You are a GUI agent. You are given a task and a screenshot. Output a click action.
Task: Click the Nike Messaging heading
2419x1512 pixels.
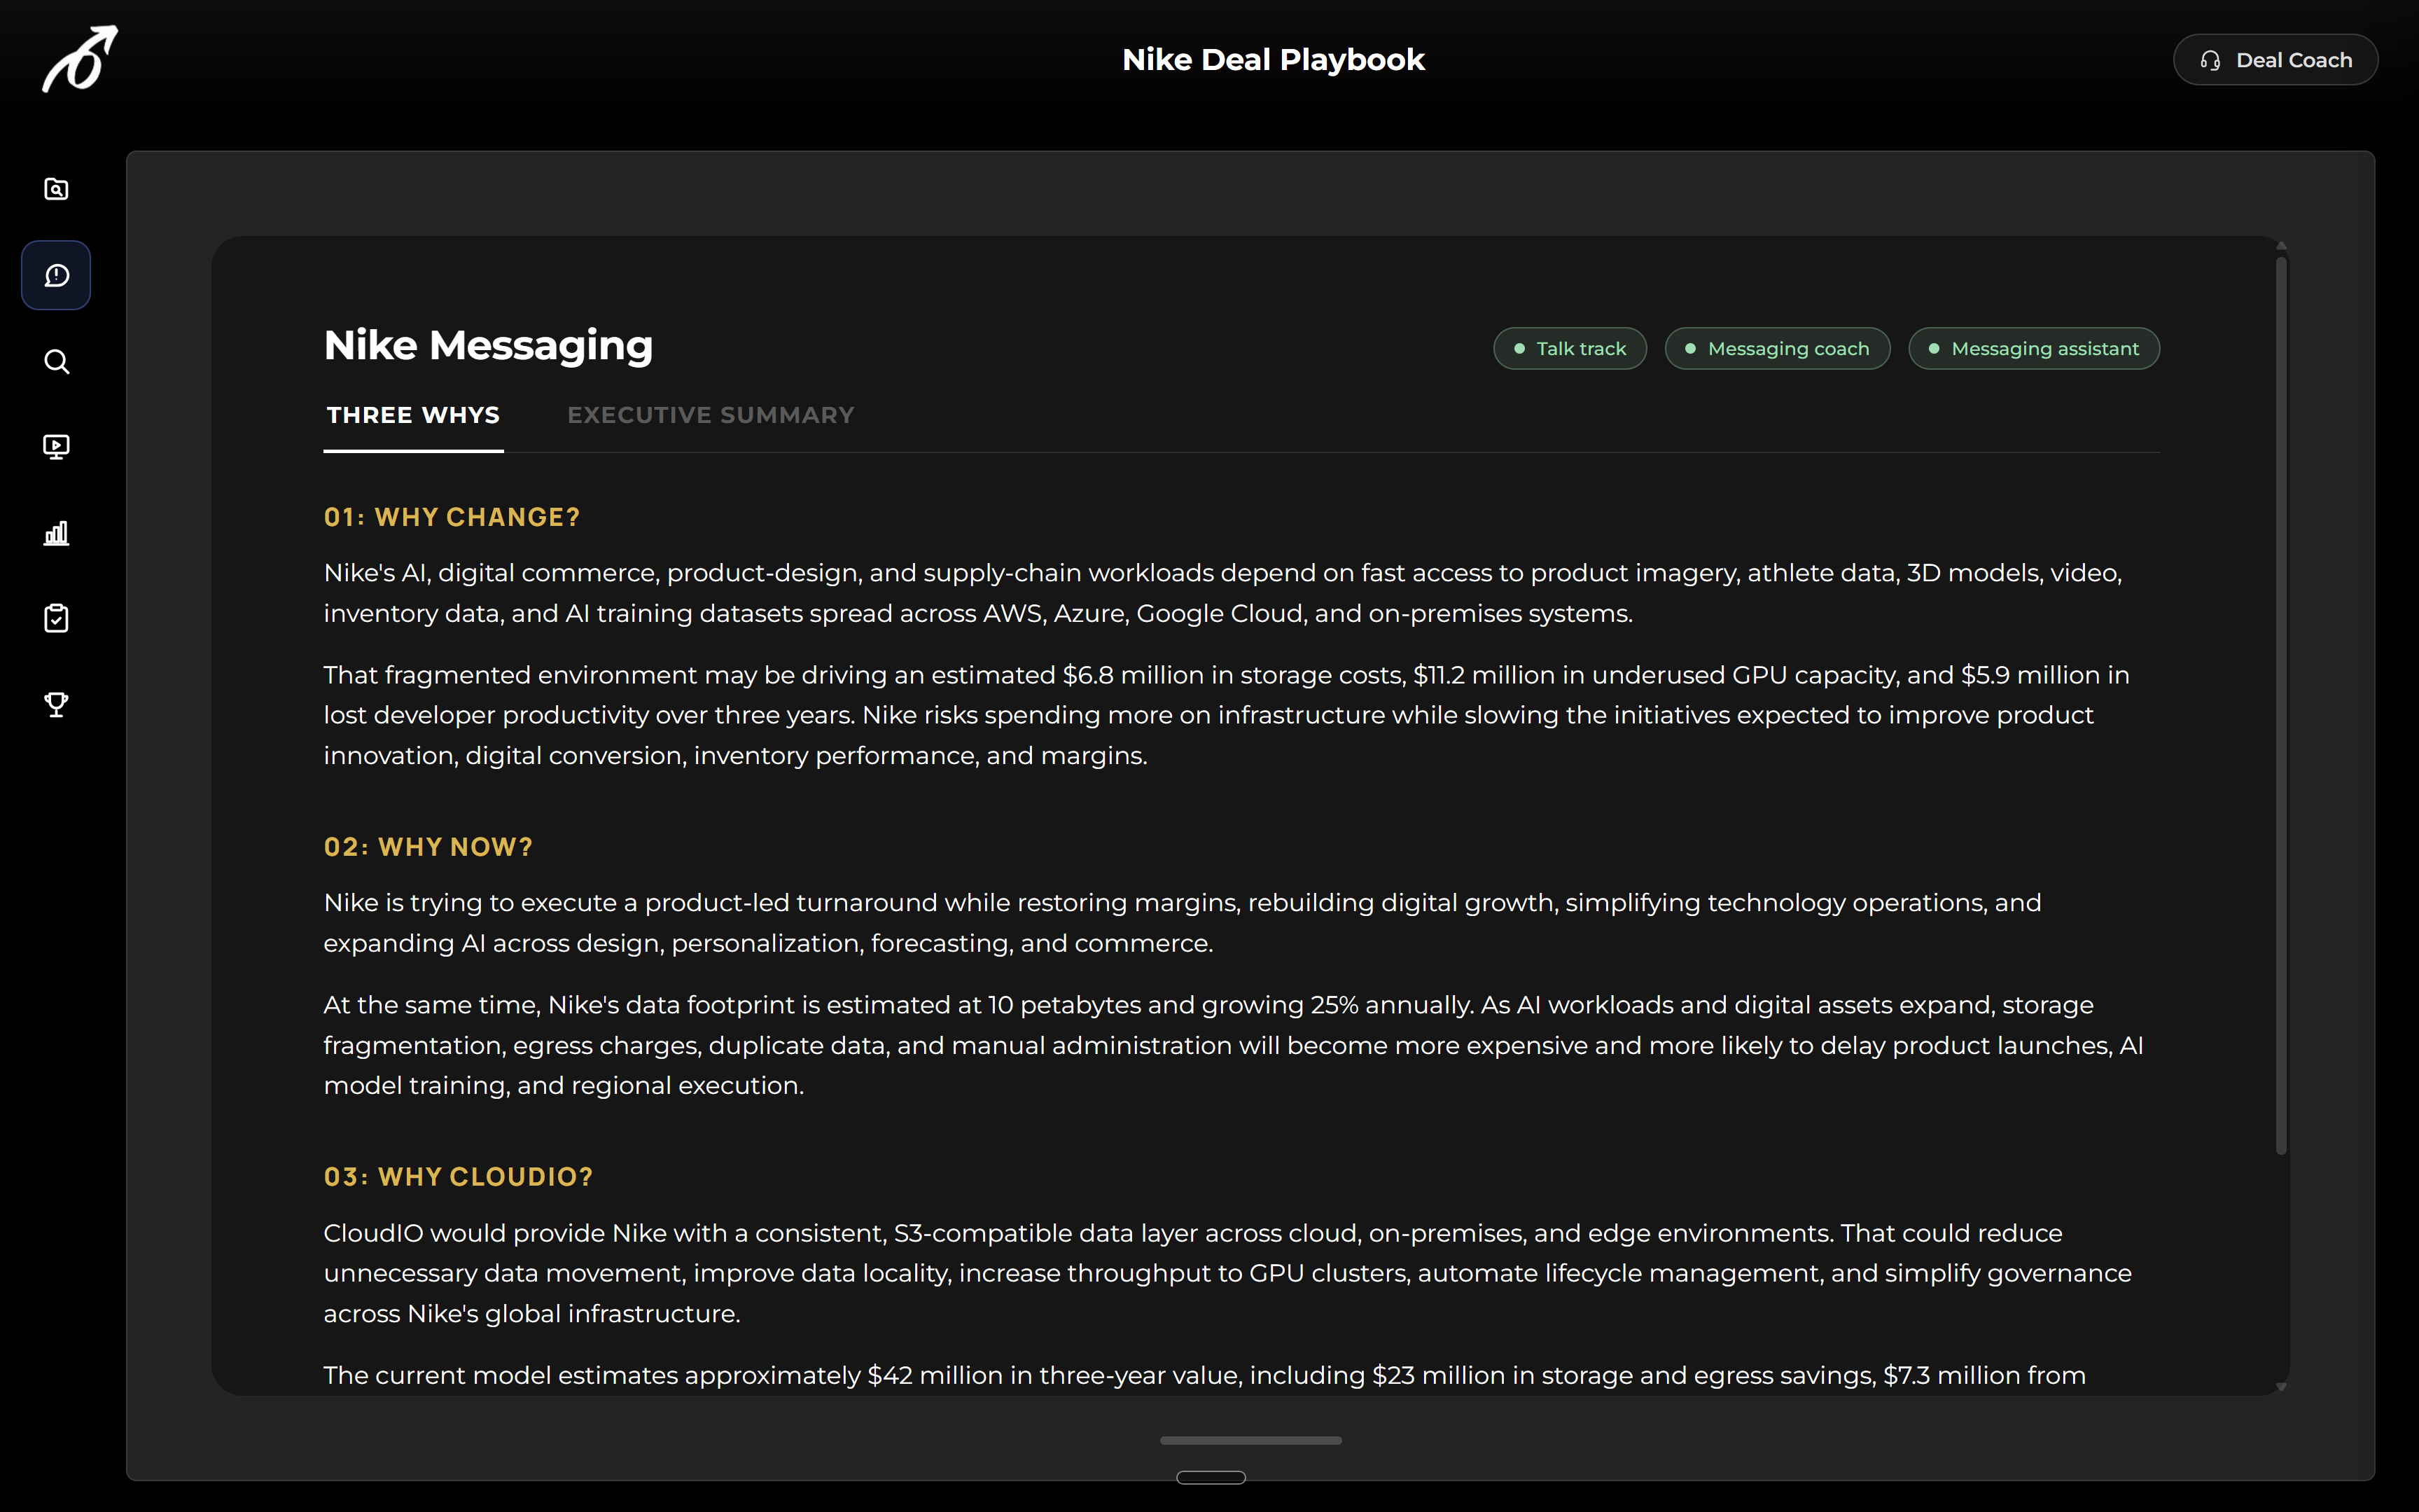coord(488,345)
